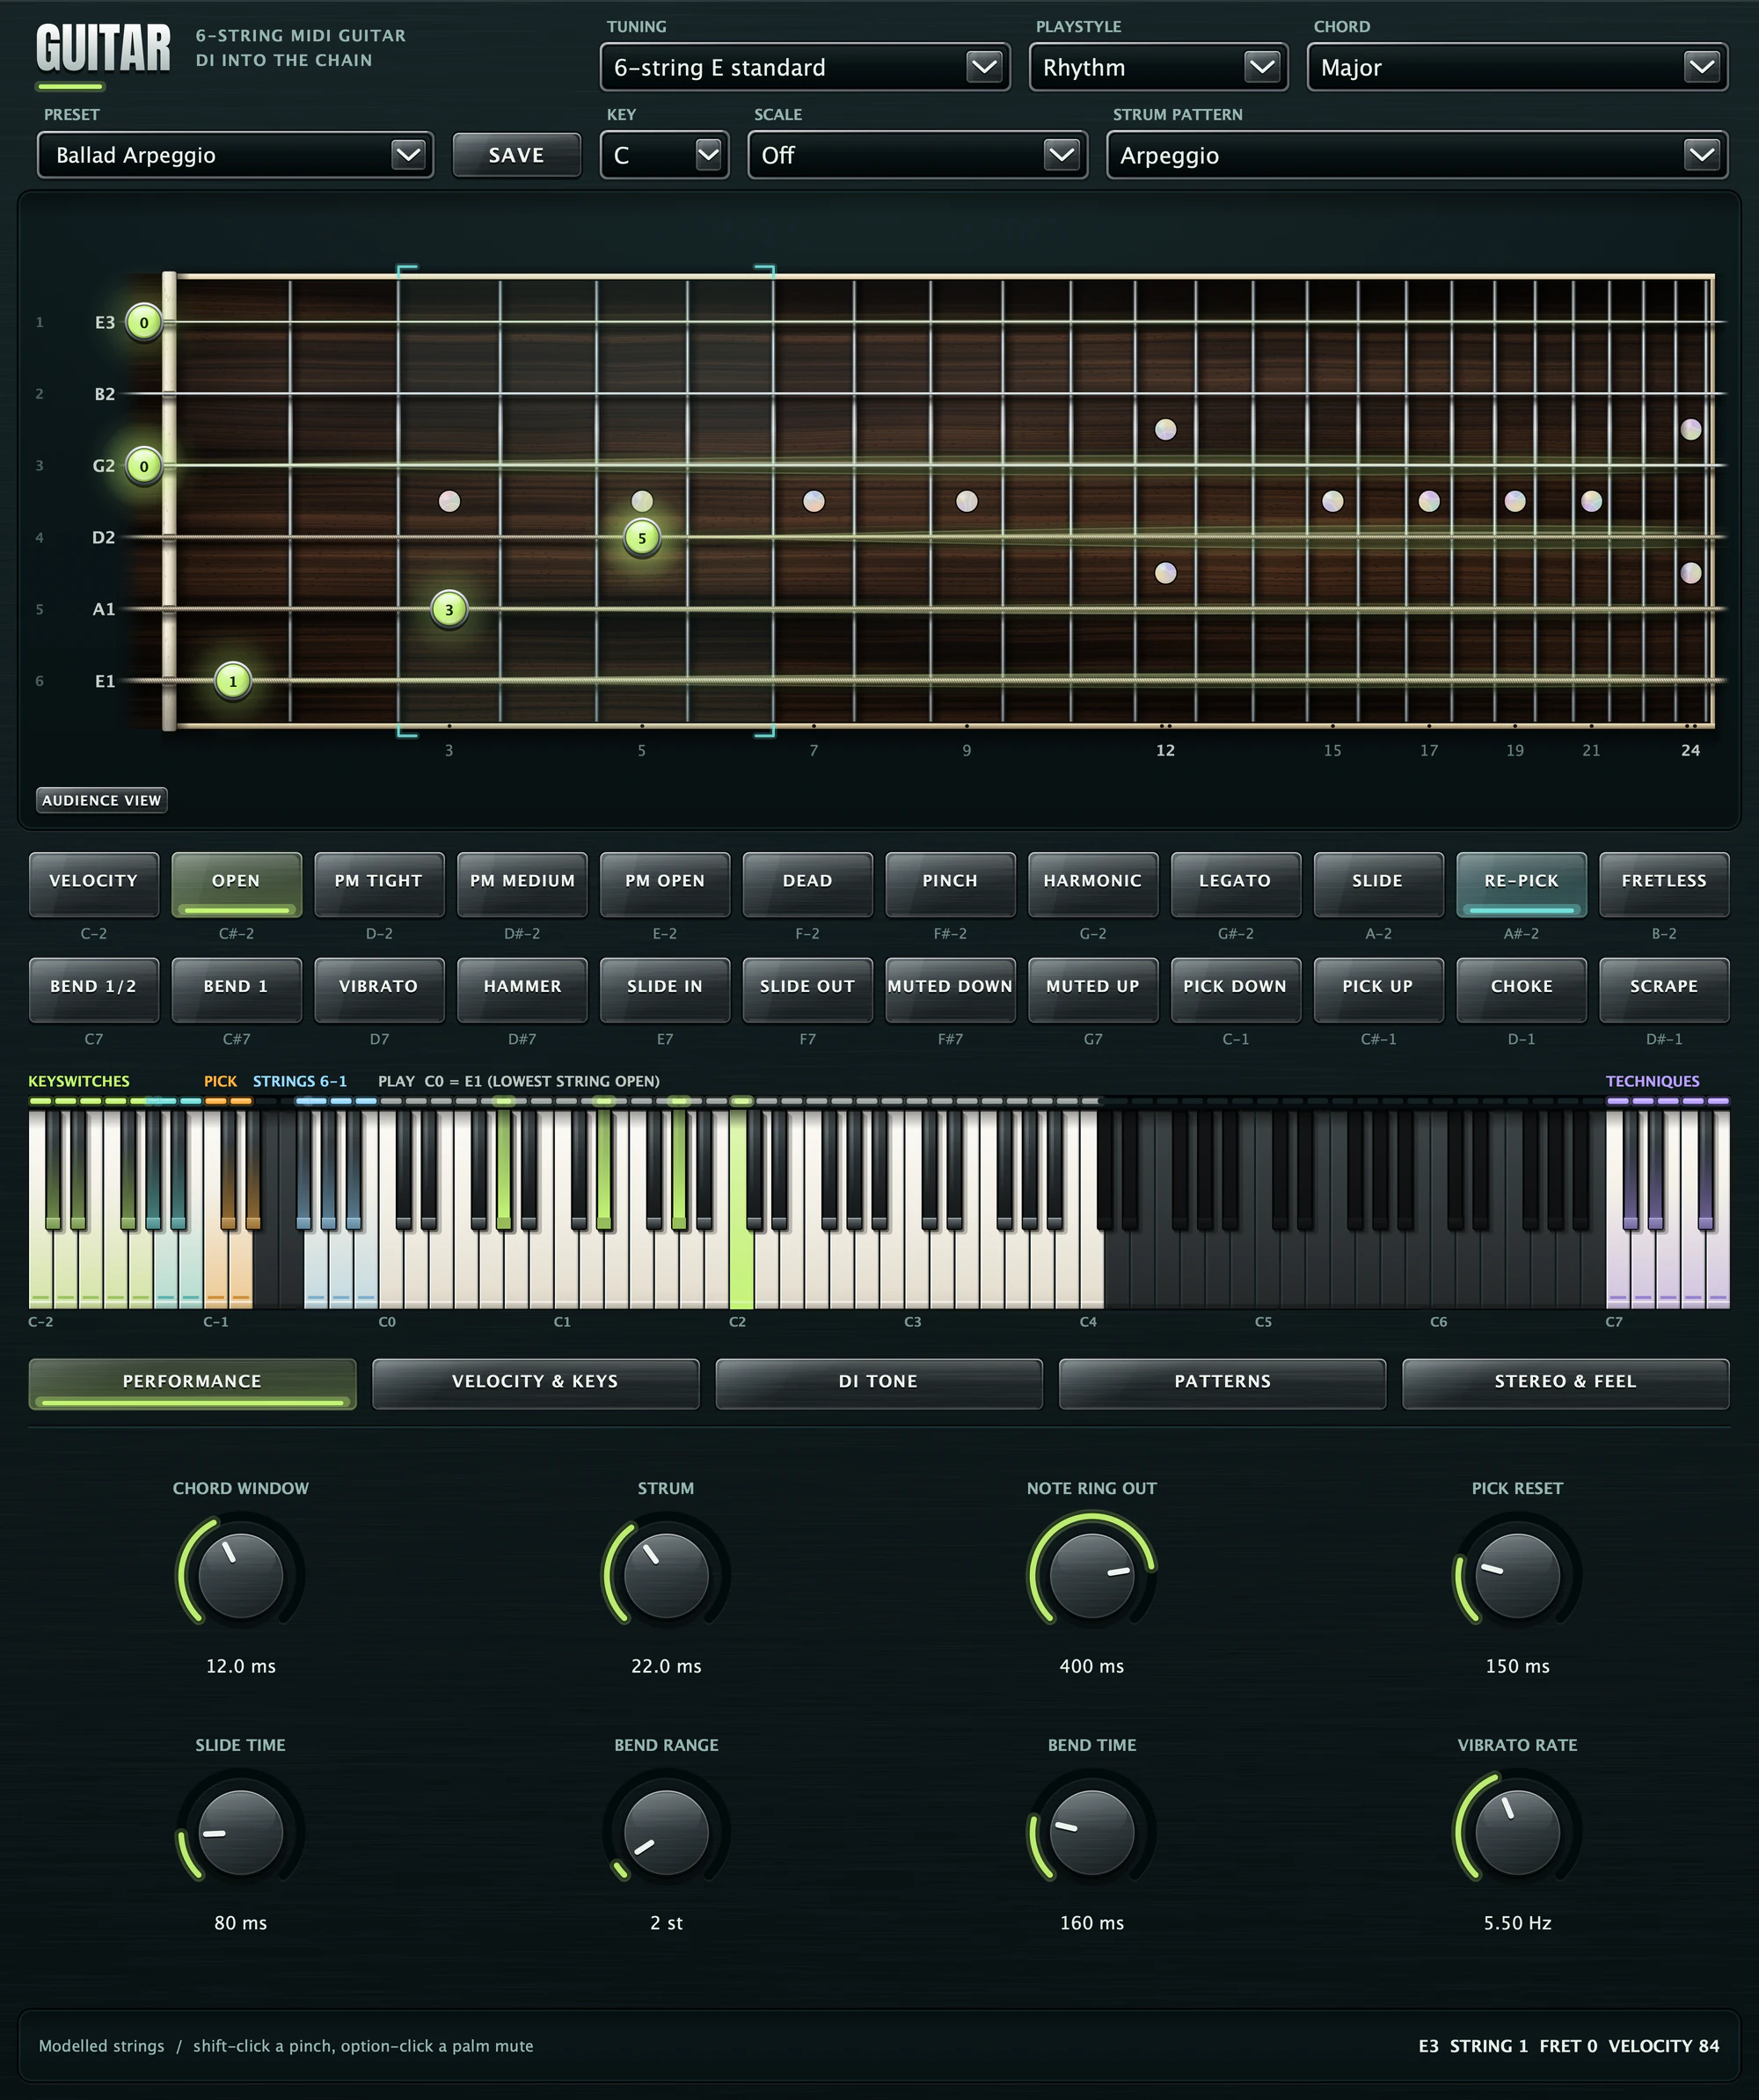The image size is (1759, 2100).
Task: Switch to the PERFORMANCE tab
Action: [192, 1383]
